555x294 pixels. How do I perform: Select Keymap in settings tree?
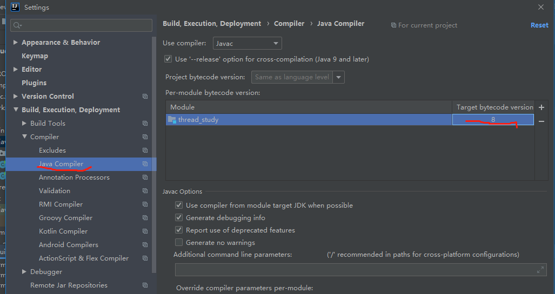coord(35,56)
